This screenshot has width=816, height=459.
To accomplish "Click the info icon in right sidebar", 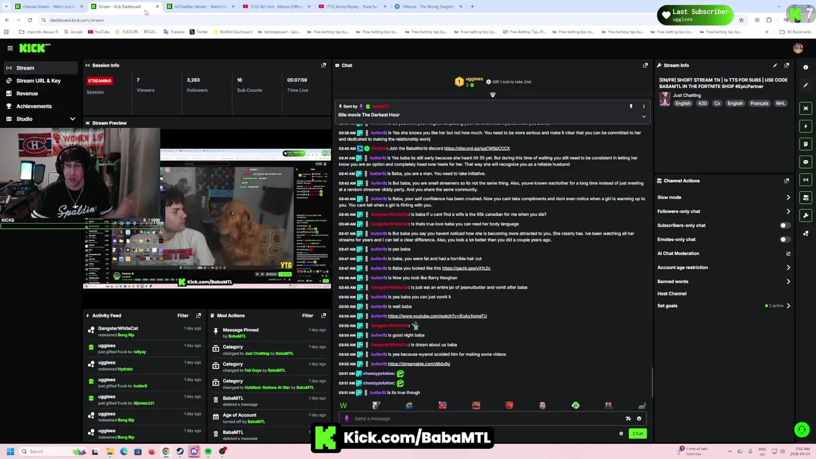I will pos(806,67).
